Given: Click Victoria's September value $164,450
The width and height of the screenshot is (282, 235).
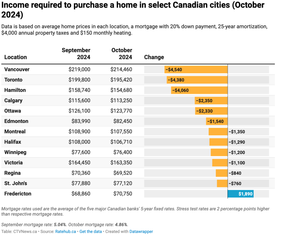Looking at the screenshot, I should tap(79, 163).
